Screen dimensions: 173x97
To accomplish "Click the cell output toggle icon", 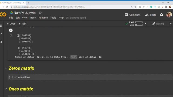I will 11,35.
